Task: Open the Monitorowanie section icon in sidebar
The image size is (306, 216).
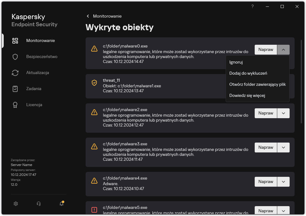Action: click(x=15, y=40)
